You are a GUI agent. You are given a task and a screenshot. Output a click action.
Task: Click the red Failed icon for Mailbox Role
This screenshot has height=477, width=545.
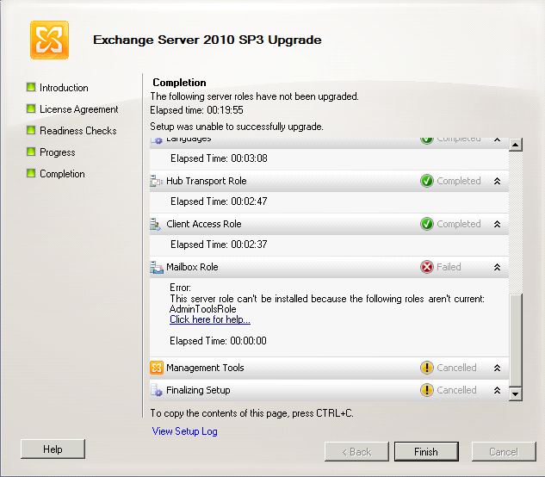427,267
